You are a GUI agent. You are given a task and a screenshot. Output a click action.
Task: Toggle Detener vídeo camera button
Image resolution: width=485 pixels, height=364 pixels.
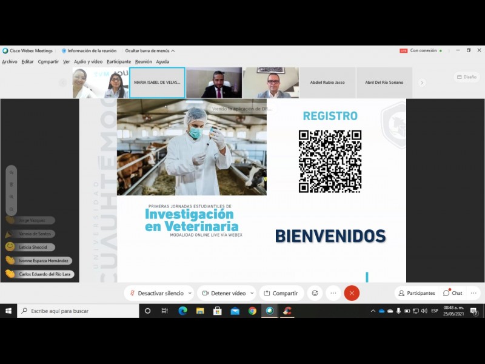click(x=224, y=293)
